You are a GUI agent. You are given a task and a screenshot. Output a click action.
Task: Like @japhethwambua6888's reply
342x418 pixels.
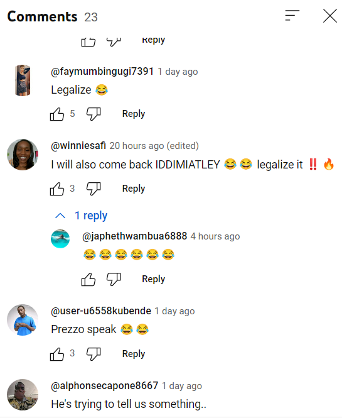tap(88, 279)
